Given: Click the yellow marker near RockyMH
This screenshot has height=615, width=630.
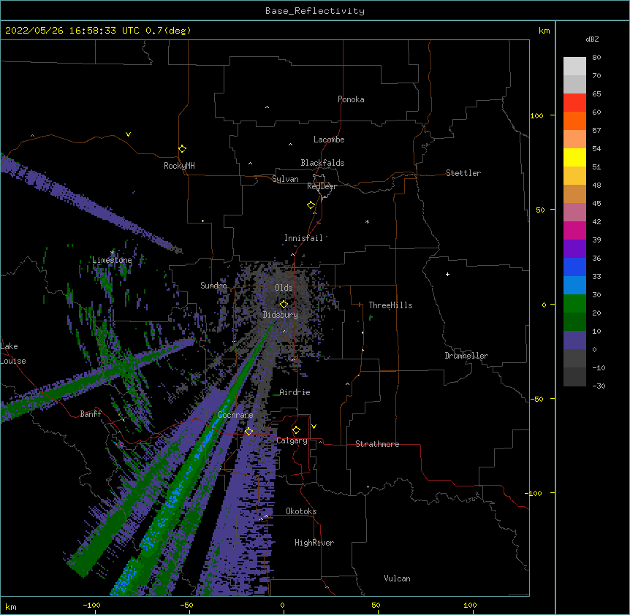Looking at the screenshot, I should pos(182,149).
